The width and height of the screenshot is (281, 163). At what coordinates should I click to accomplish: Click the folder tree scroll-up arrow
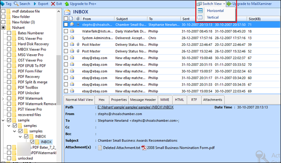click(59, 11)
